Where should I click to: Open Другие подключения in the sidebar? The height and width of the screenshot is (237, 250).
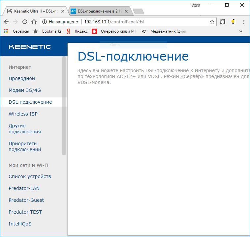25,129
